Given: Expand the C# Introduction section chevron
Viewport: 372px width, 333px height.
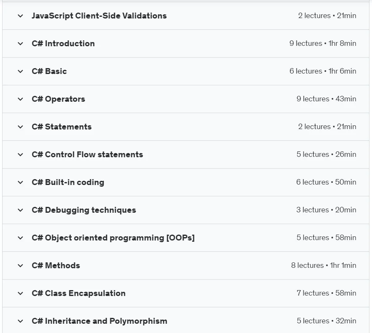Looking at the screenshot, I should pos(21,44).
